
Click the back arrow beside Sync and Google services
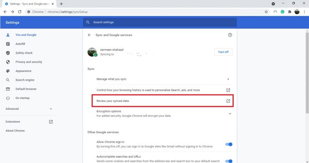tap(89, 35)
